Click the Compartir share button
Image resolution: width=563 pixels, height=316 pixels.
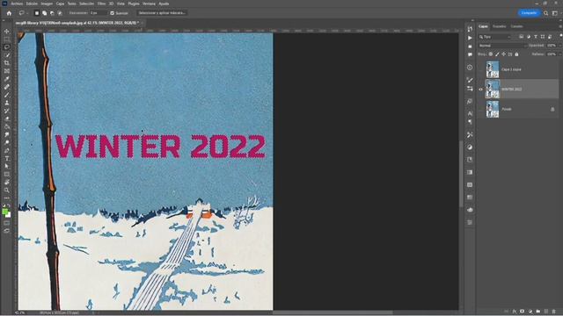(529, 13)
